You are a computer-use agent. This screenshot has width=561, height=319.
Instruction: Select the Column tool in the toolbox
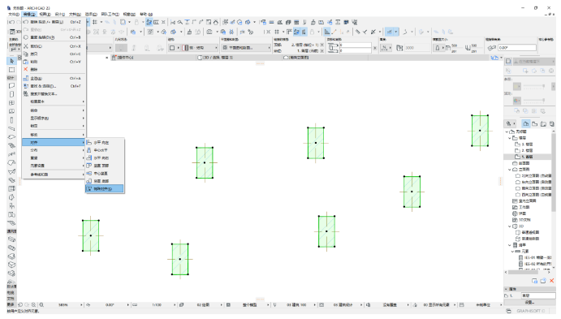[x=11, y=120]
